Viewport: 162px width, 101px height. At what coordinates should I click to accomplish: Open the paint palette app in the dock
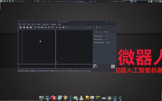pyautogui.click(x=65, y=98)
